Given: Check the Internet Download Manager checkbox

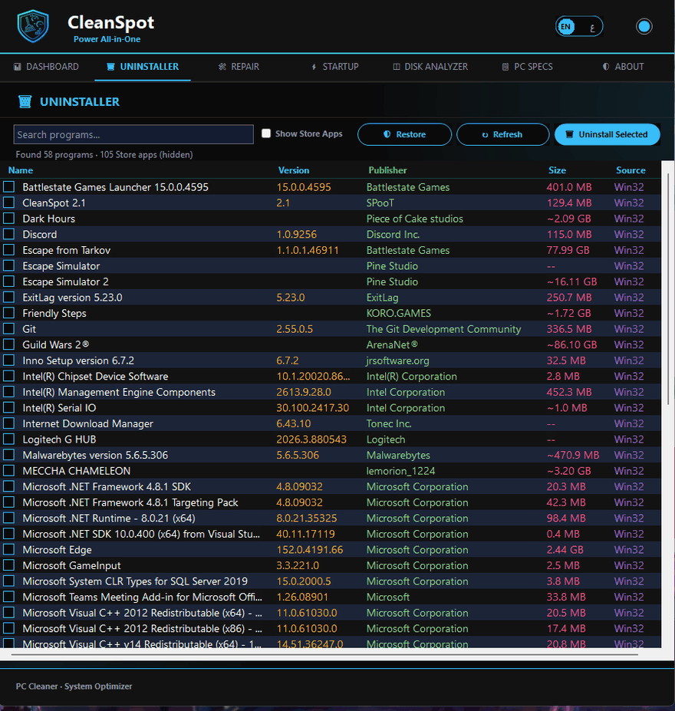Looking at the screenshot, I should tap(8, 423).
